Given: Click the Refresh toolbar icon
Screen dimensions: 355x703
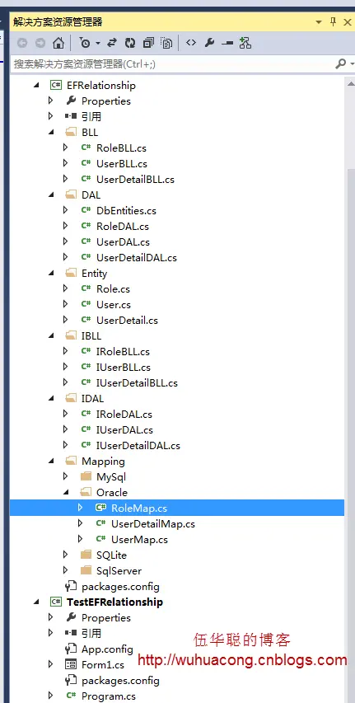Looking at the screenshot, I should coord(130,43).
